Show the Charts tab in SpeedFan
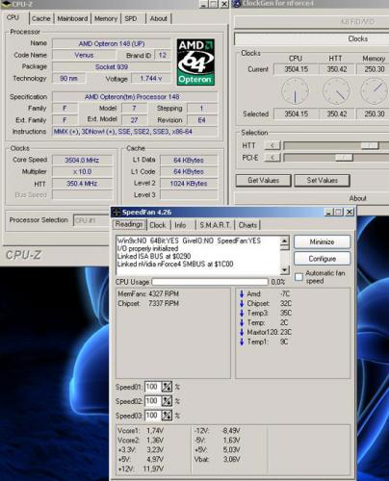This screenshot has height=481, width=389. (247, 225)
